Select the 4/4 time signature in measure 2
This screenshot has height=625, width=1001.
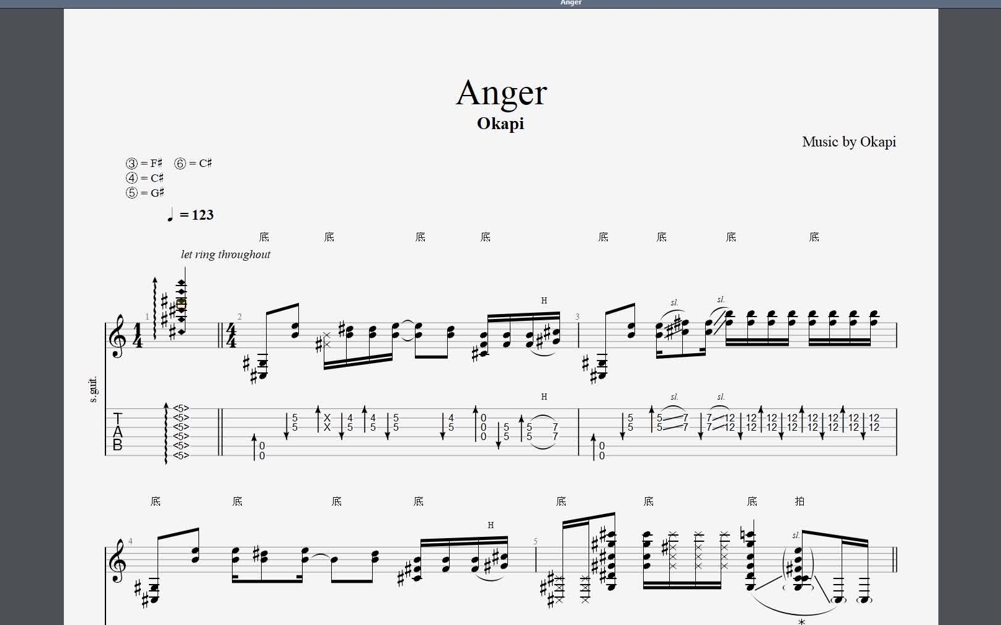231,336
